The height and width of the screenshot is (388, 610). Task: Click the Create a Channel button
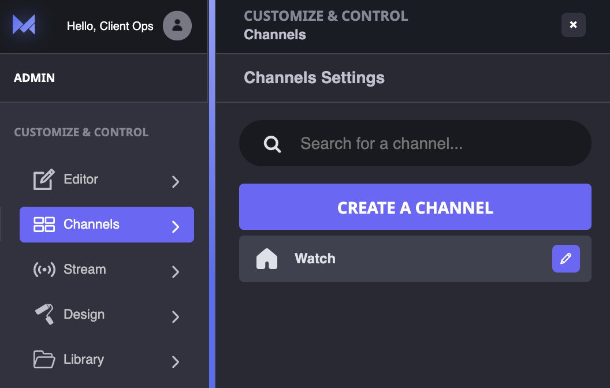(x=415, y=207)
